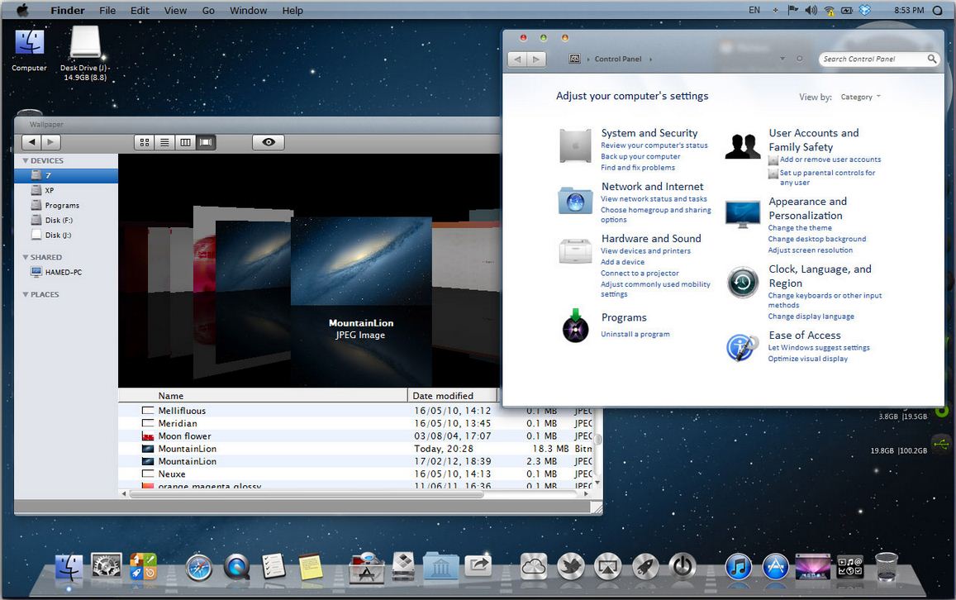Viewport: 956px width, 600px height.
Task: Open the View menu
Action: [176, 11]
